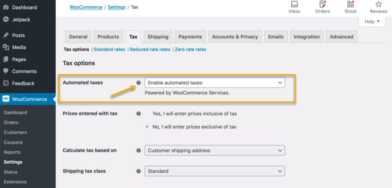
Task: Click the WooCommerce breadcrumb link
Action: [86, 7]
